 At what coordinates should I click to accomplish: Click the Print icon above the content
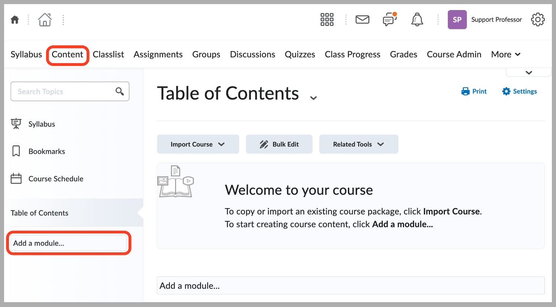(474, 91)
